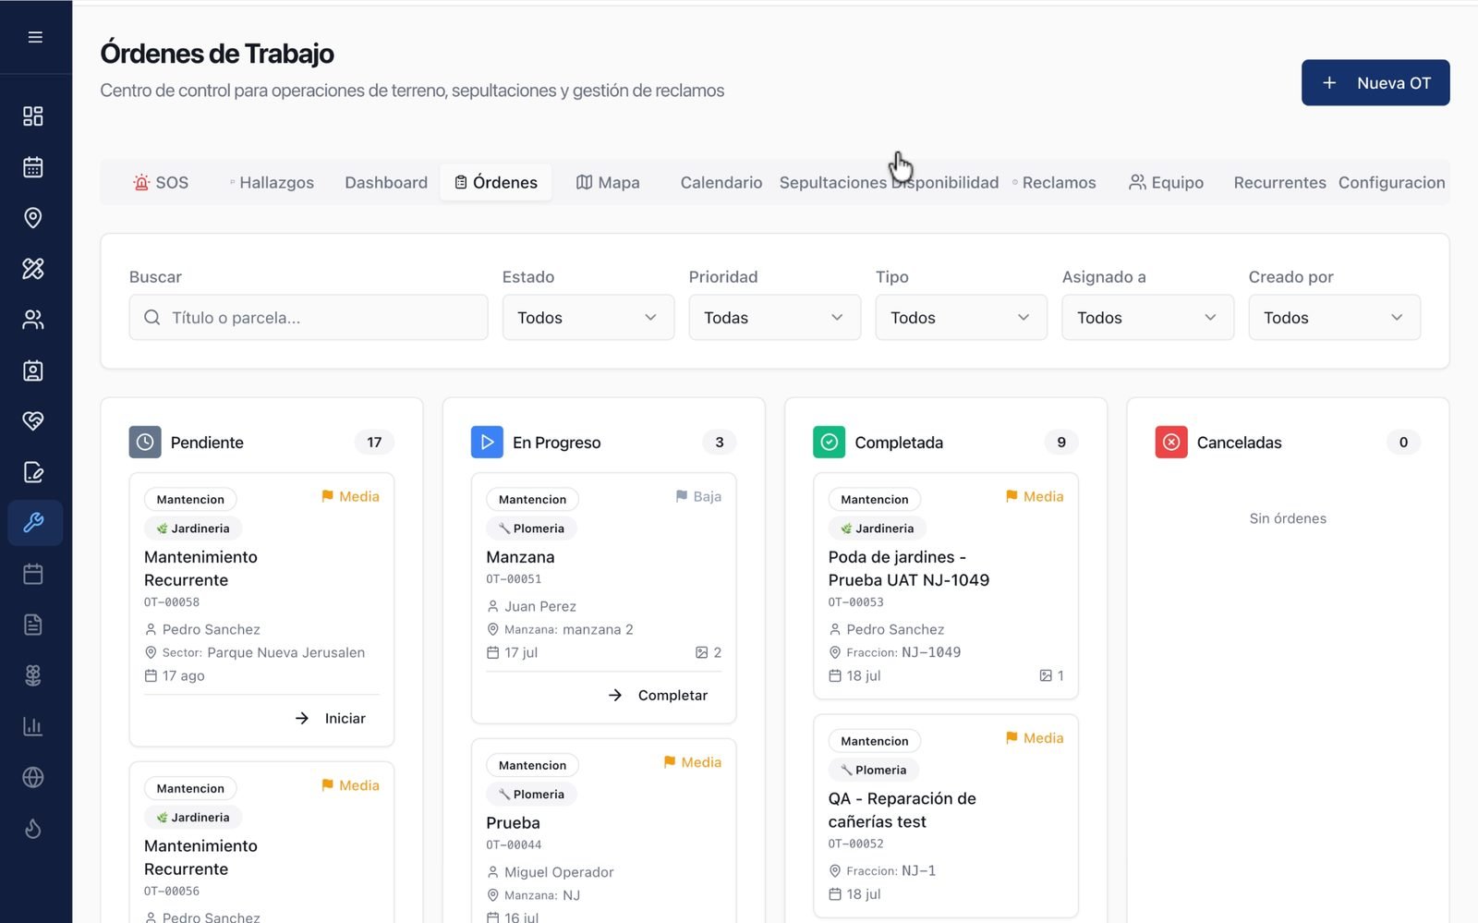
Task: Open the contact badge icon in sidebar
Action: coord(33,370)
